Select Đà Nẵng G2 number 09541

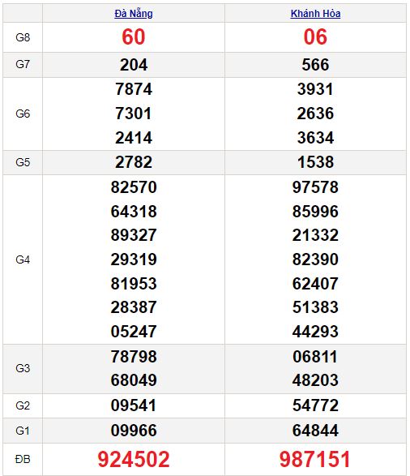(x=134, y=405)
